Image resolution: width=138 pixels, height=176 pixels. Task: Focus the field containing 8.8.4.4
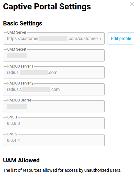click(x=54, y=140)
